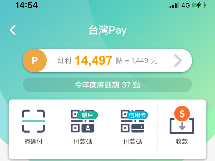
Task: Tap the back arrow icon
Action: click(x=13, y=30)
